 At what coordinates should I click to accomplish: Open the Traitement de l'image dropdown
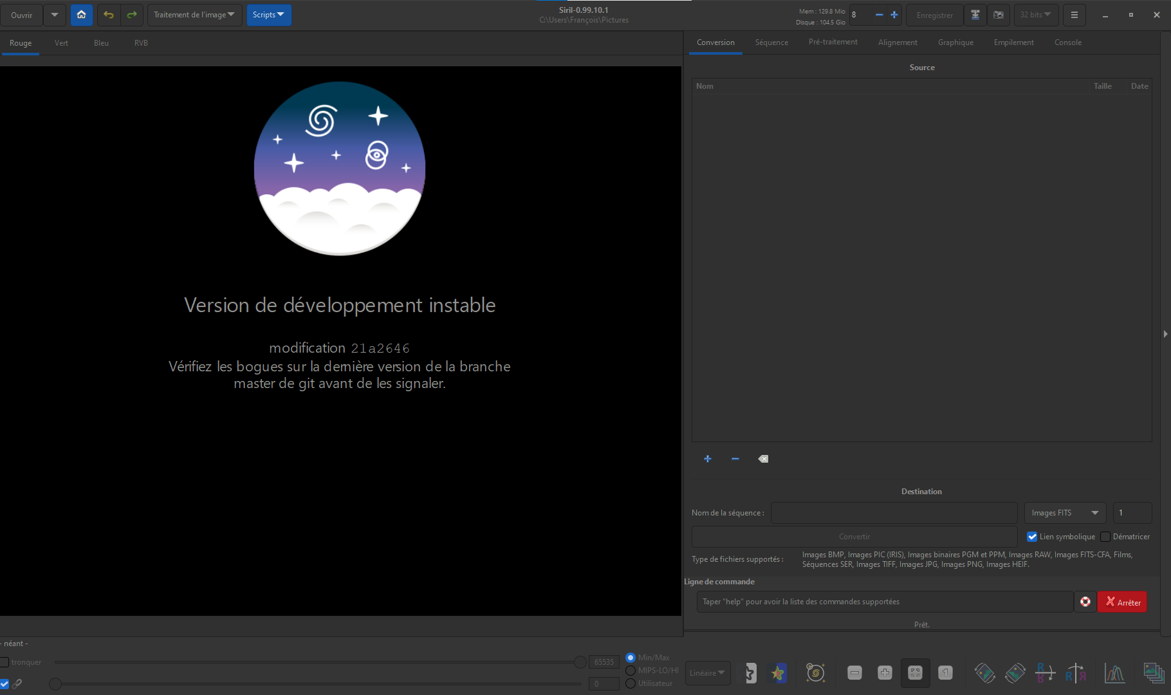(x=194, y=15)
